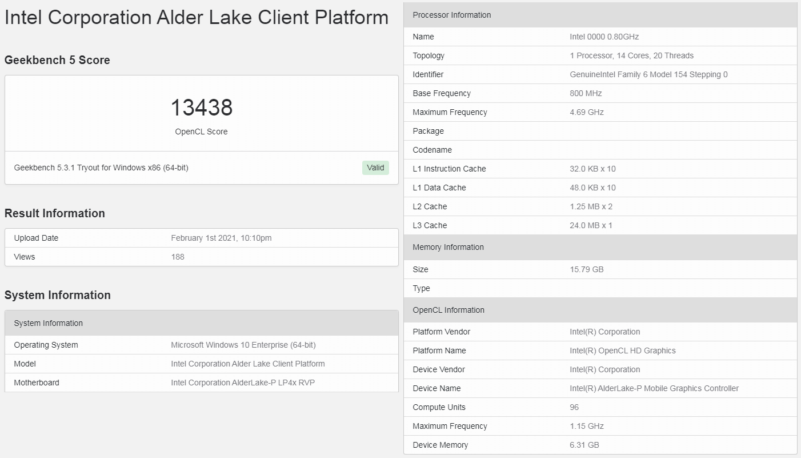
Task: Click the 'Compute Units' row label
Action: (439, 407)
